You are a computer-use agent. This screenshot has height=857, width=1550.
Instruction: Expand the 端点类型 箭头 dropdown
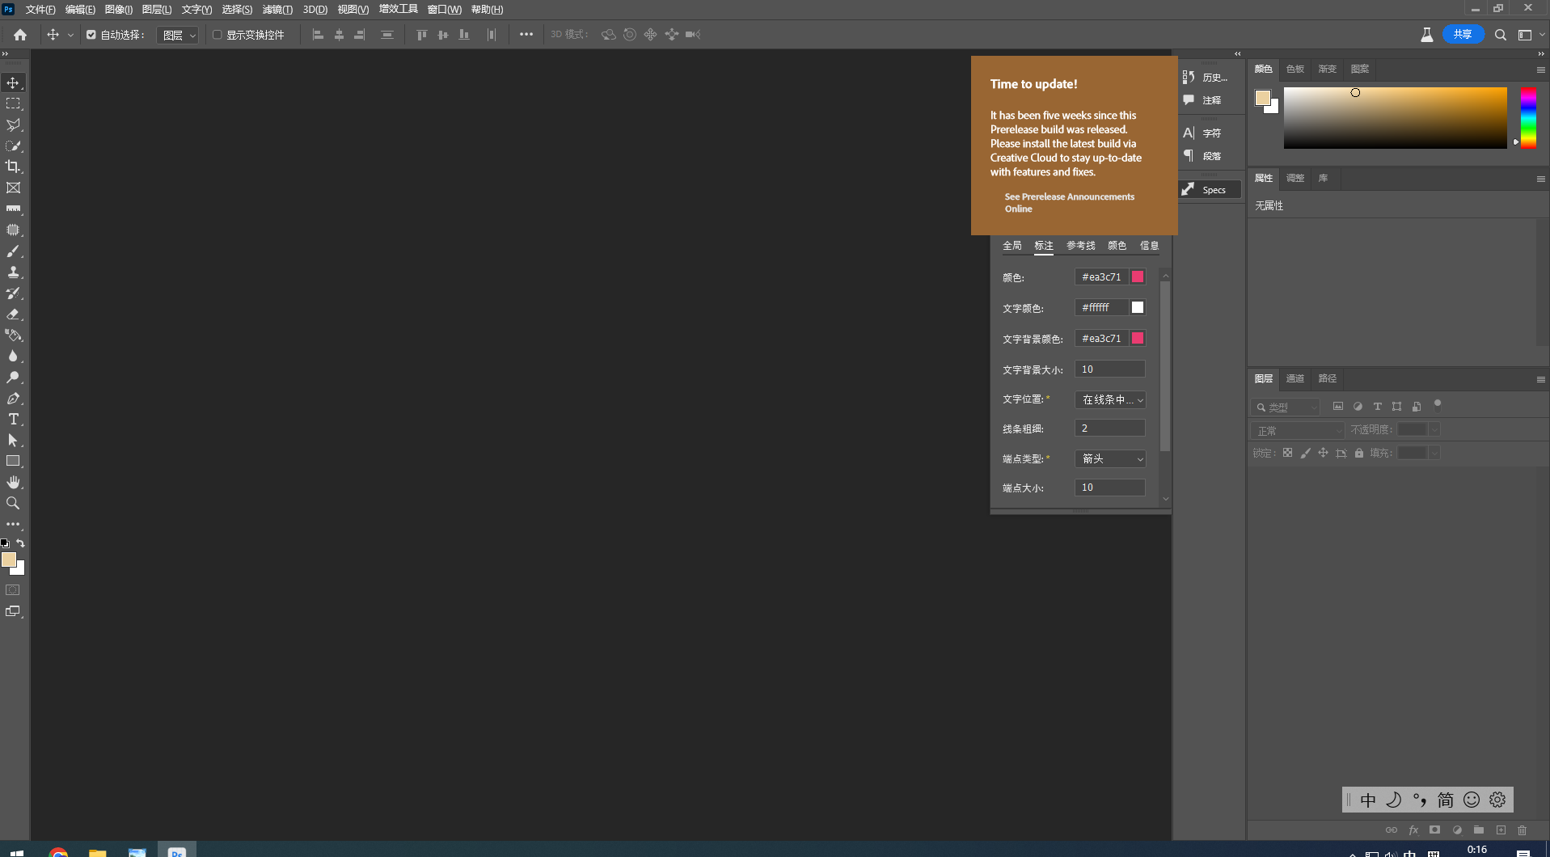click(x=1110, y=458)
